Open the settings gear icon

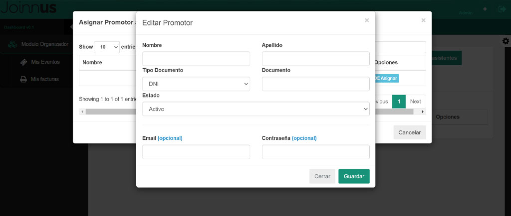coord(506,41)
